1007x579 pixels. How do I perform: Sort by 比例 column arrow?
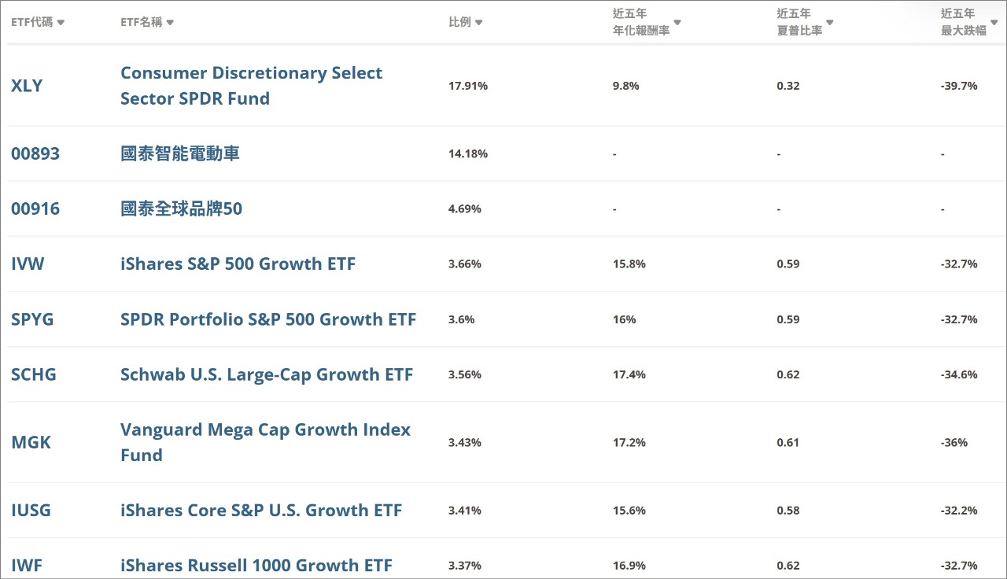click(479, 23)
